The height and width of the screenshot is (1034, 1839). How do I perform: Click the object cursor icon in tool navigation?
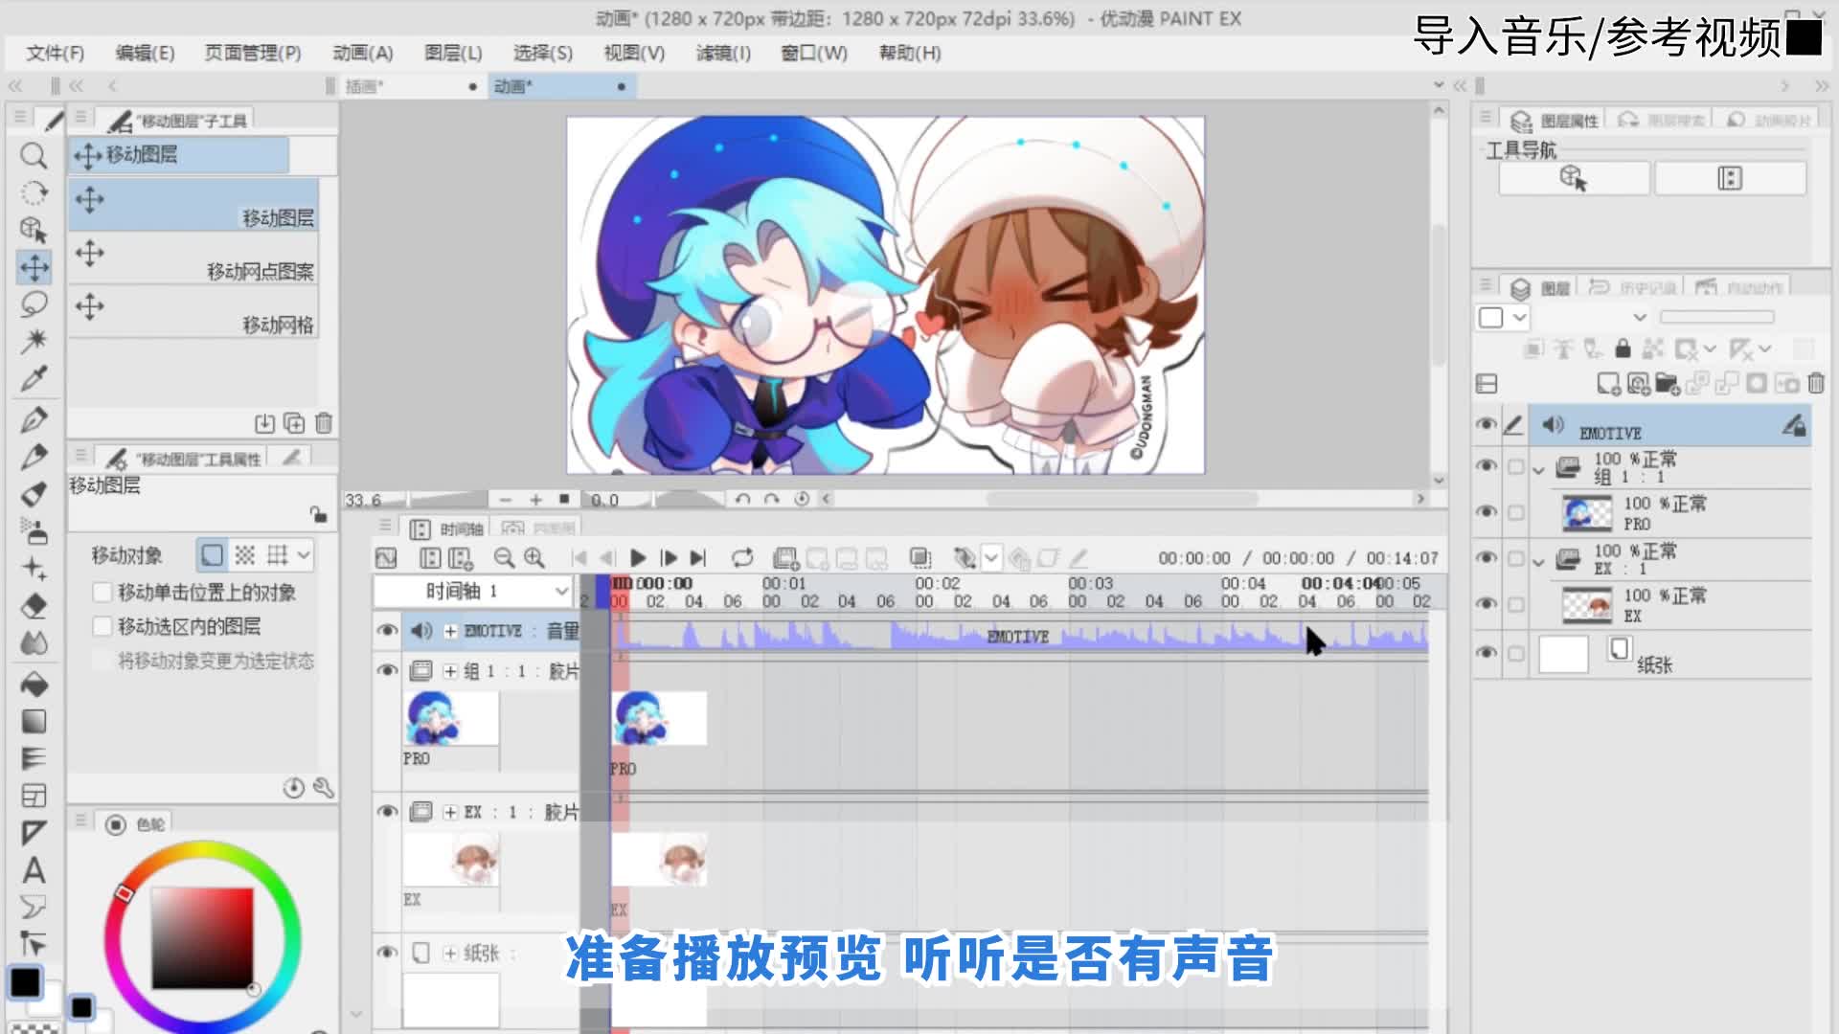pos(1574,178)
